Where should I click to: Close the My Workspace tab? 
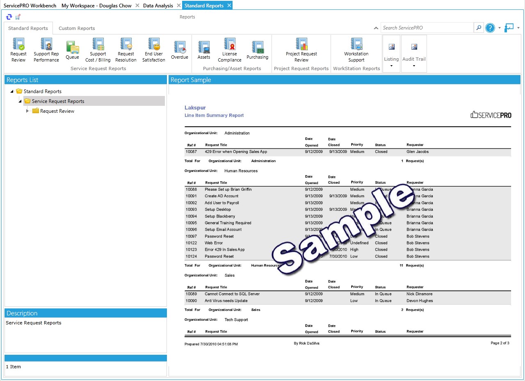pos(137,6)
